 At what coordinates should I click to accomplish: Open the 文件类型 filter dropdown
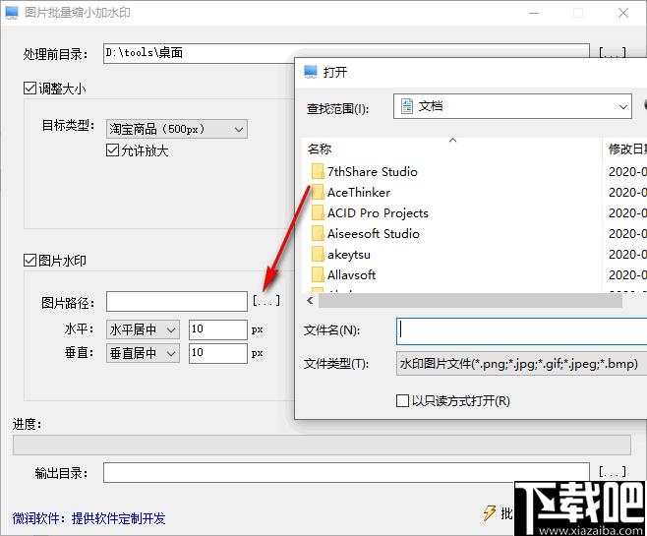pyautogui.click(x=521, y=364)
